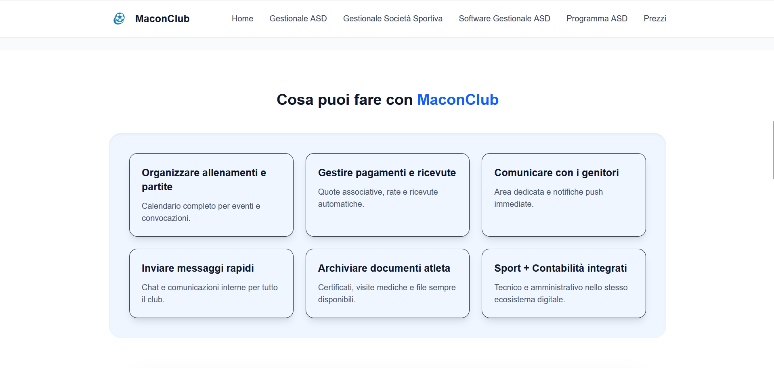Viewport: 774px width, 368px height.
Task: Select the Inviare messaggi rapidi card
Action: (211, 283)
